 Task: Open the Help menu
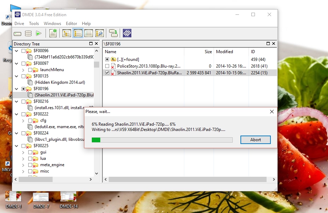[x=86, y=24]
